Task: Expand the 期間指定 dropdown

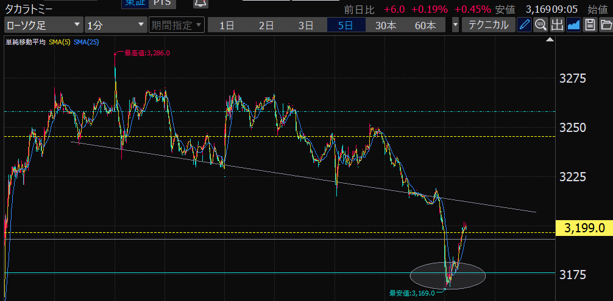Action: [x=175, y=25]
